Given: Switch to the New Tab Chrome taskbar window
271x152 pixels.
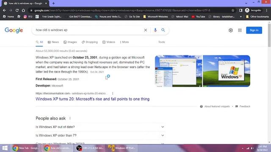Looking at the screenshot, I should pos(26,148).
